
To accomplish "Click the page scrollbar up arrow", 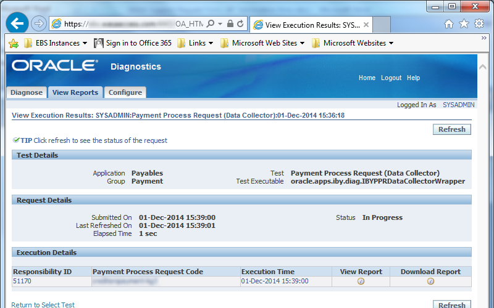I will 483,67.
